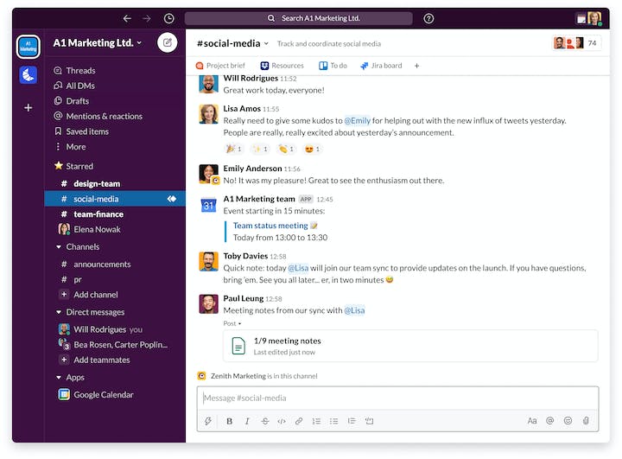Collapse the Apps section
Screen dimensions: 622x459
(x=59, y=377)
